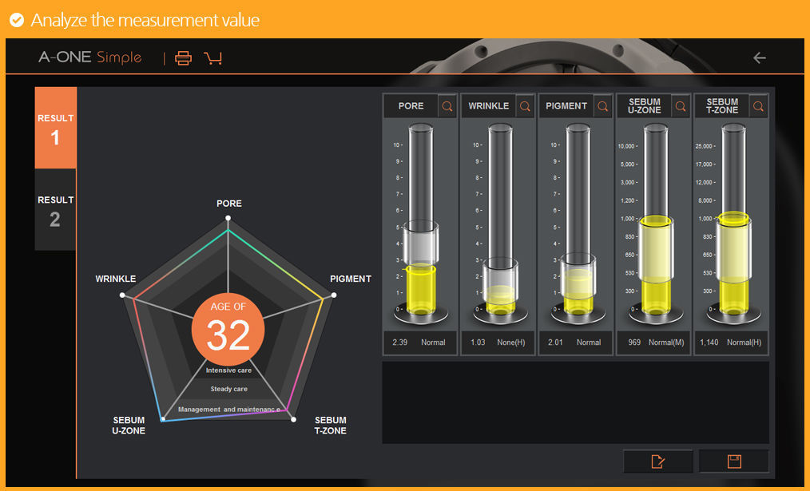Click the save floppy disk button
The width and height of the screenshot is (810, 491).
click(x=733, y=461)
